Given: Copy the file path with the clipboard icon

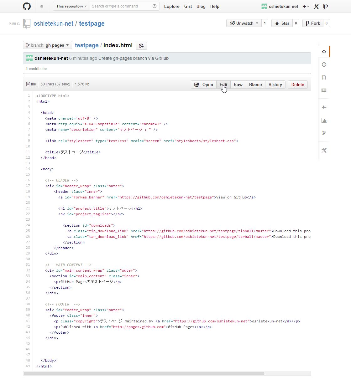Looking at the screenshot, I should click(141, 46).
